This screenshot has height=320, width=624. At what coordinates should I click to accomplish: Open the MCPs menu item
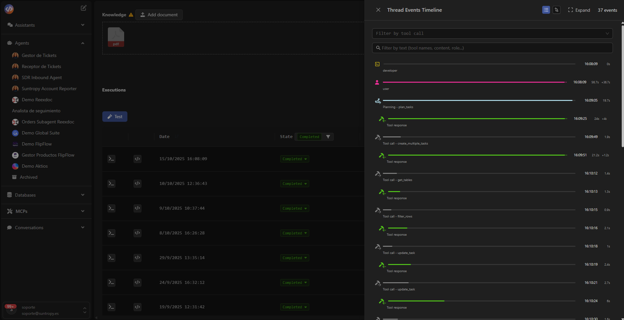coord(21,211)
